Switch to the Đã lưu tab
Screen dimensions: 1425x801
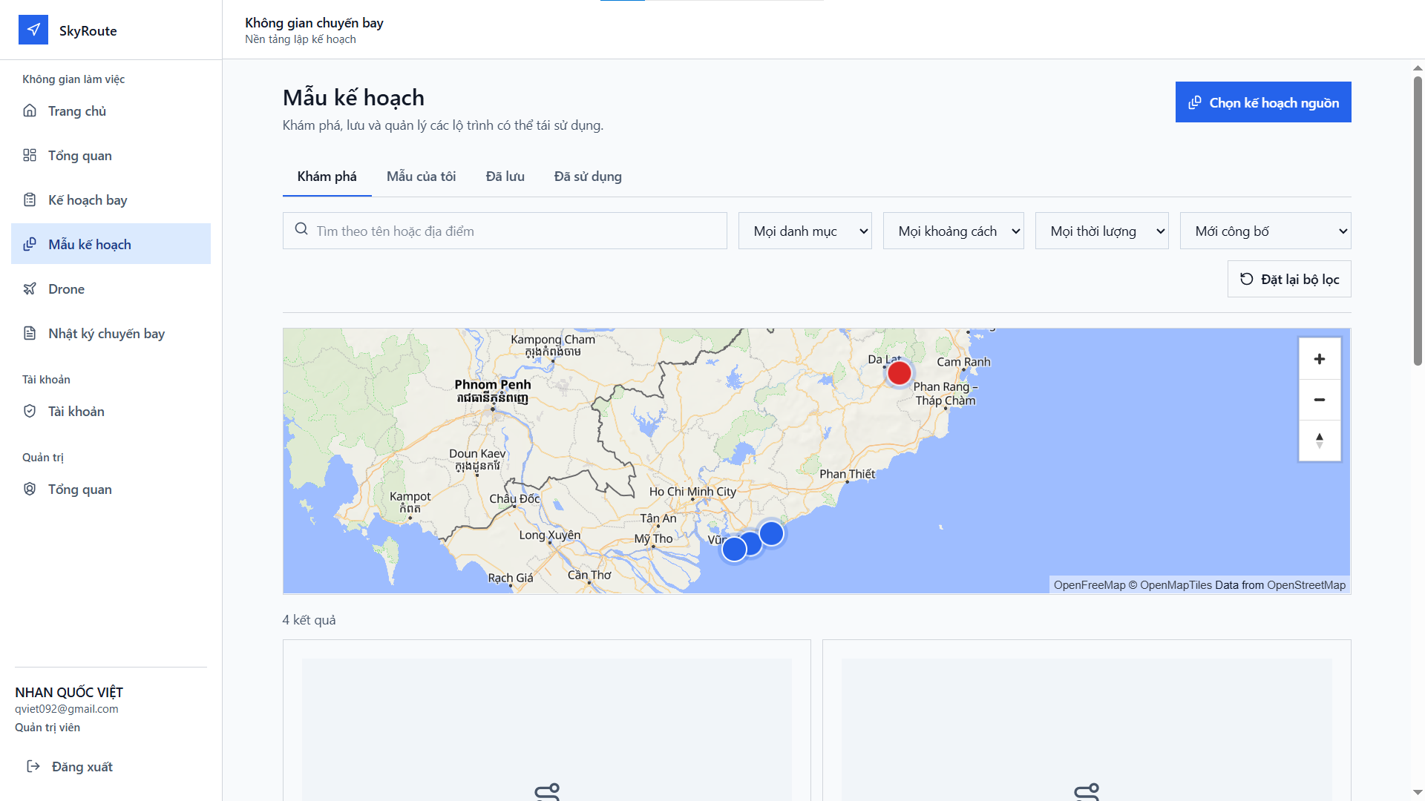click(505, 177)
